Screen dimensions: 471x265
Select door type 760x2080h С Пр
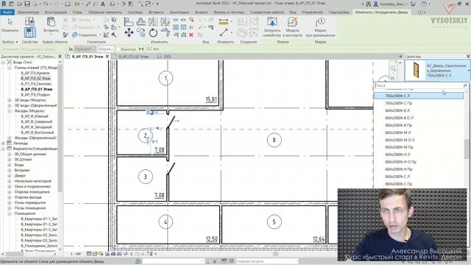coord(399,103)
